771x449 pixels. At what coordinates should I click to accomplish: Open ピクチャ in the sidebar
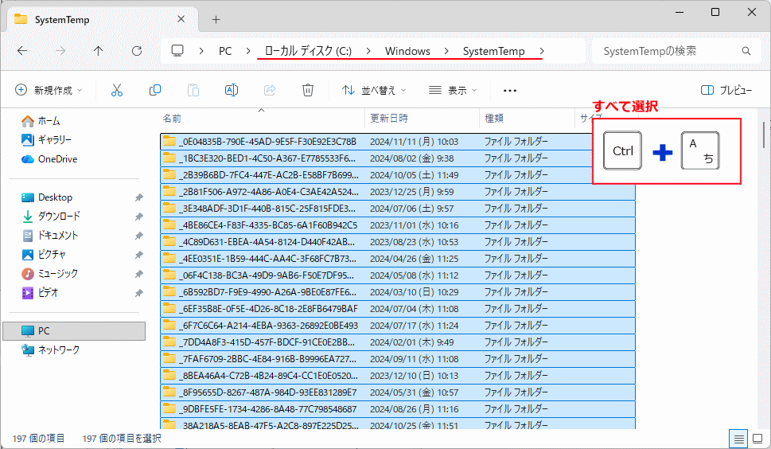coord(45,254)
